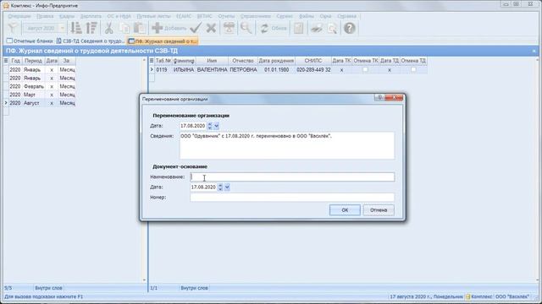Click the print icon in toolbar

click(x=229, y=28)
